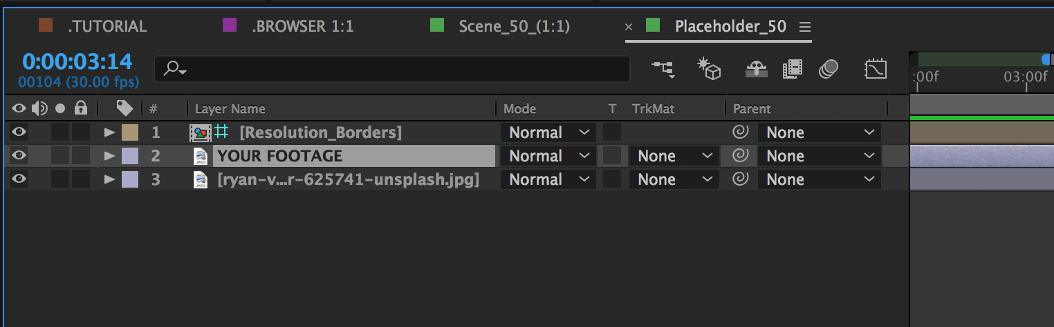Click the label color swatch of layer 1
This screenshot has height=327, width=1054.
pyautogui.click(x=130, y=132)
